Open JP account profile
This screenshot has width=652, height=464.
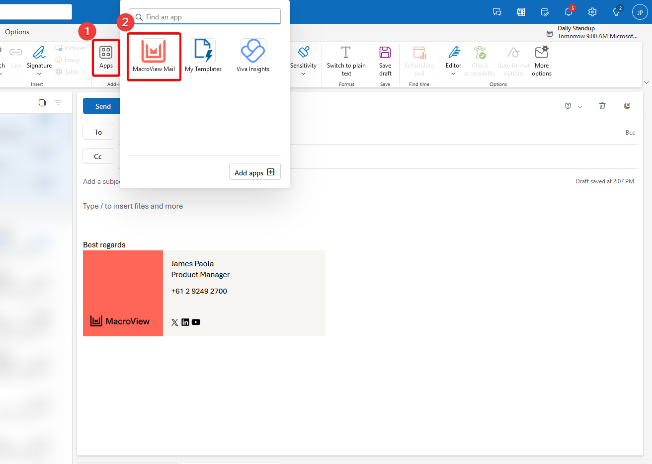(640, 12)
